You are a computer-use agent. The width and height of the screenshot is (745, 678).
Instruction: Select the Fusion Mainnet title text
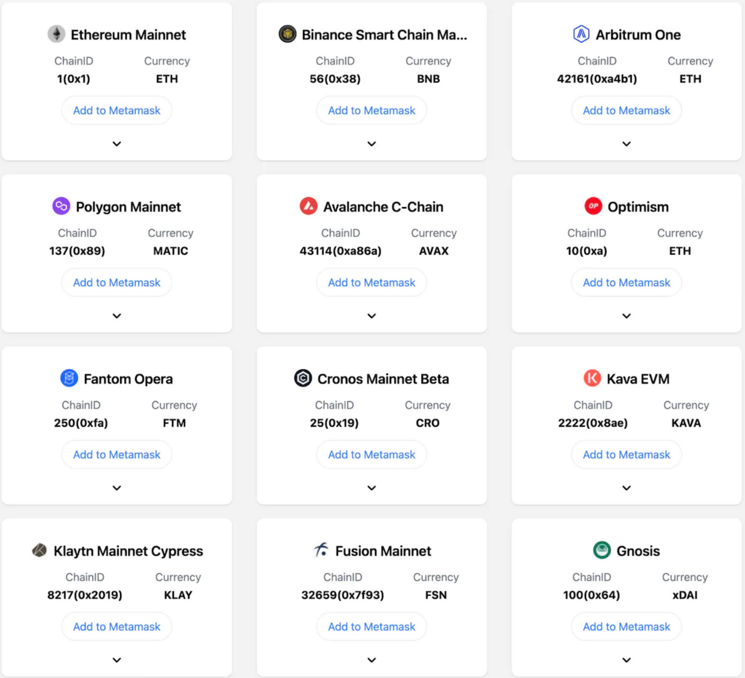tap(384, 551)
